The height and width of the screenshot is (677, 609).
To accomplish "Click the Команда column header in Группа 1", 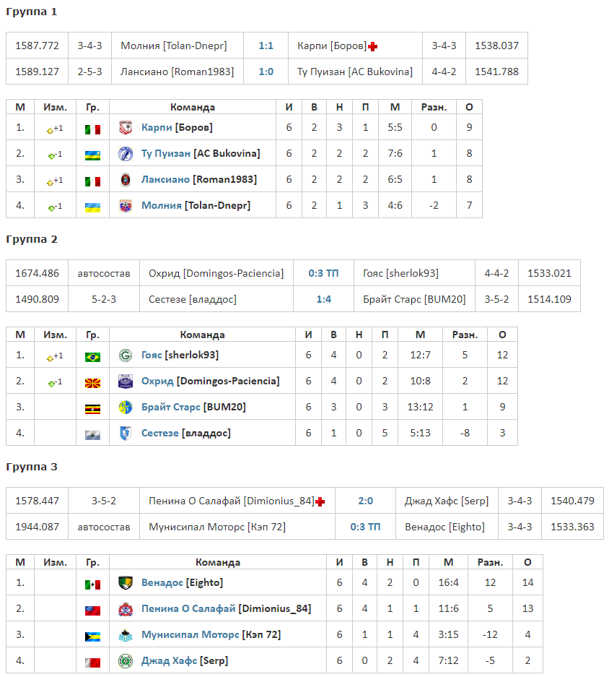I will [x=193, y=107].
